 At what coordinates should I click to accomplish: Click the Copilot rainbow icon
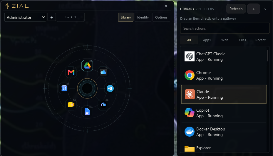pos(190,113)
